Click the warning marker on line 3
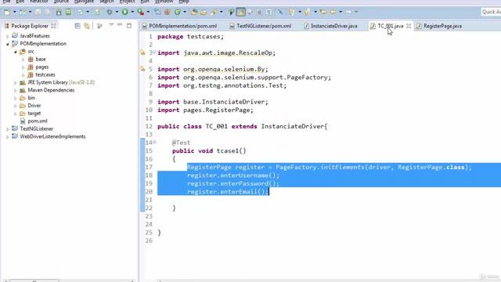Image resolution: width=501 pixels, height=282 pixels. click(142, 52)
